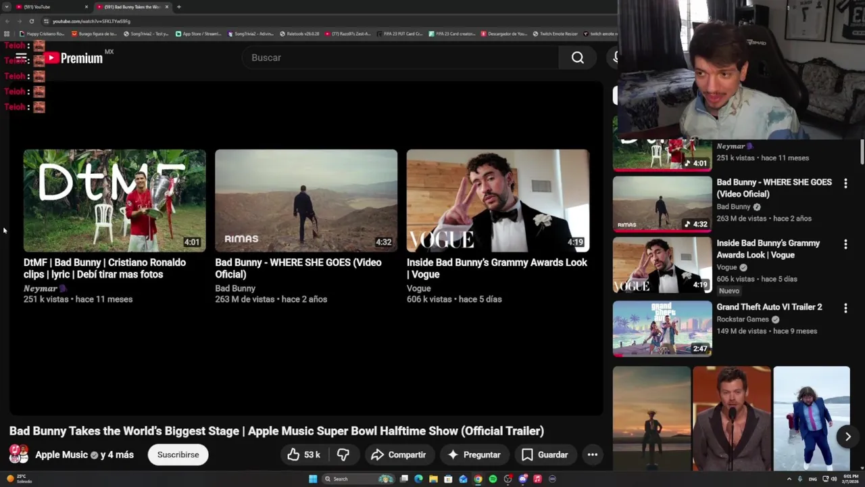Open weather widget showing 25°C
The height and width of the screenshot is (487, 865).
(18, 479)
